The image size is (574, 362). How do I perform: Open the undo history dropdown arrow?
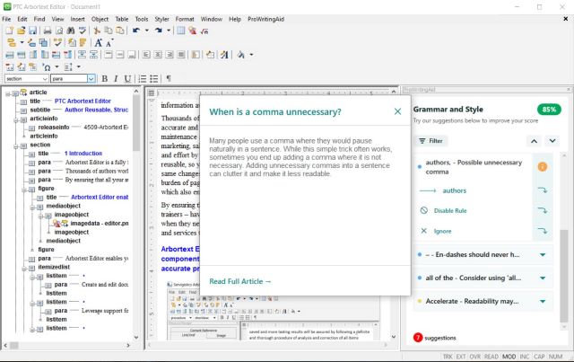point(147,31)
